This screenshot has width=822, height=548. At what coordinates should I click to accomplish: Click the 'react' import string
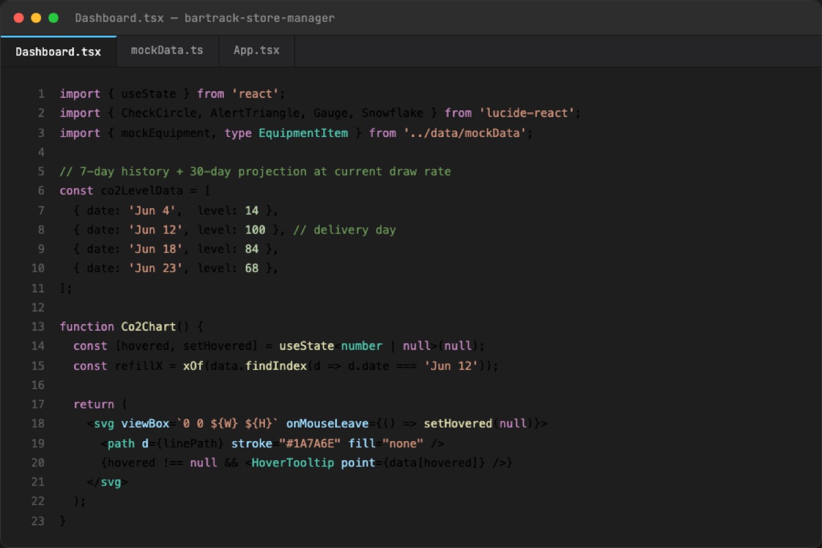coord(255,94)
